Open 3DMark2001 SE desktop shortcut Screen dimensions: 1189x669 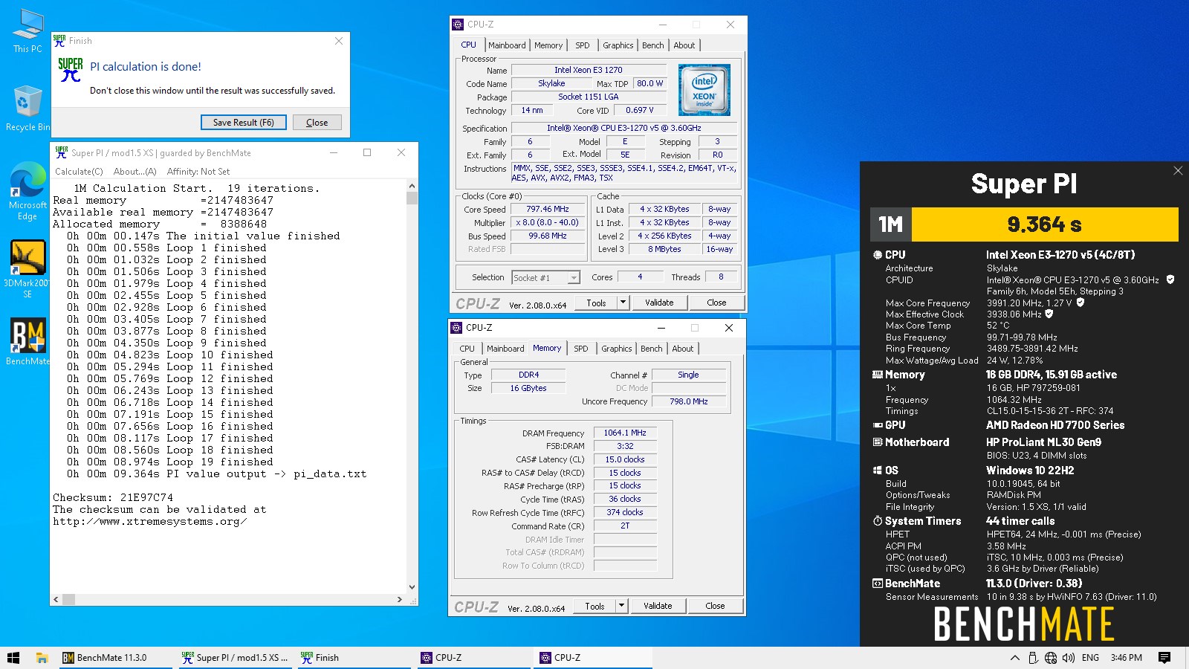[x=27, y=269]
